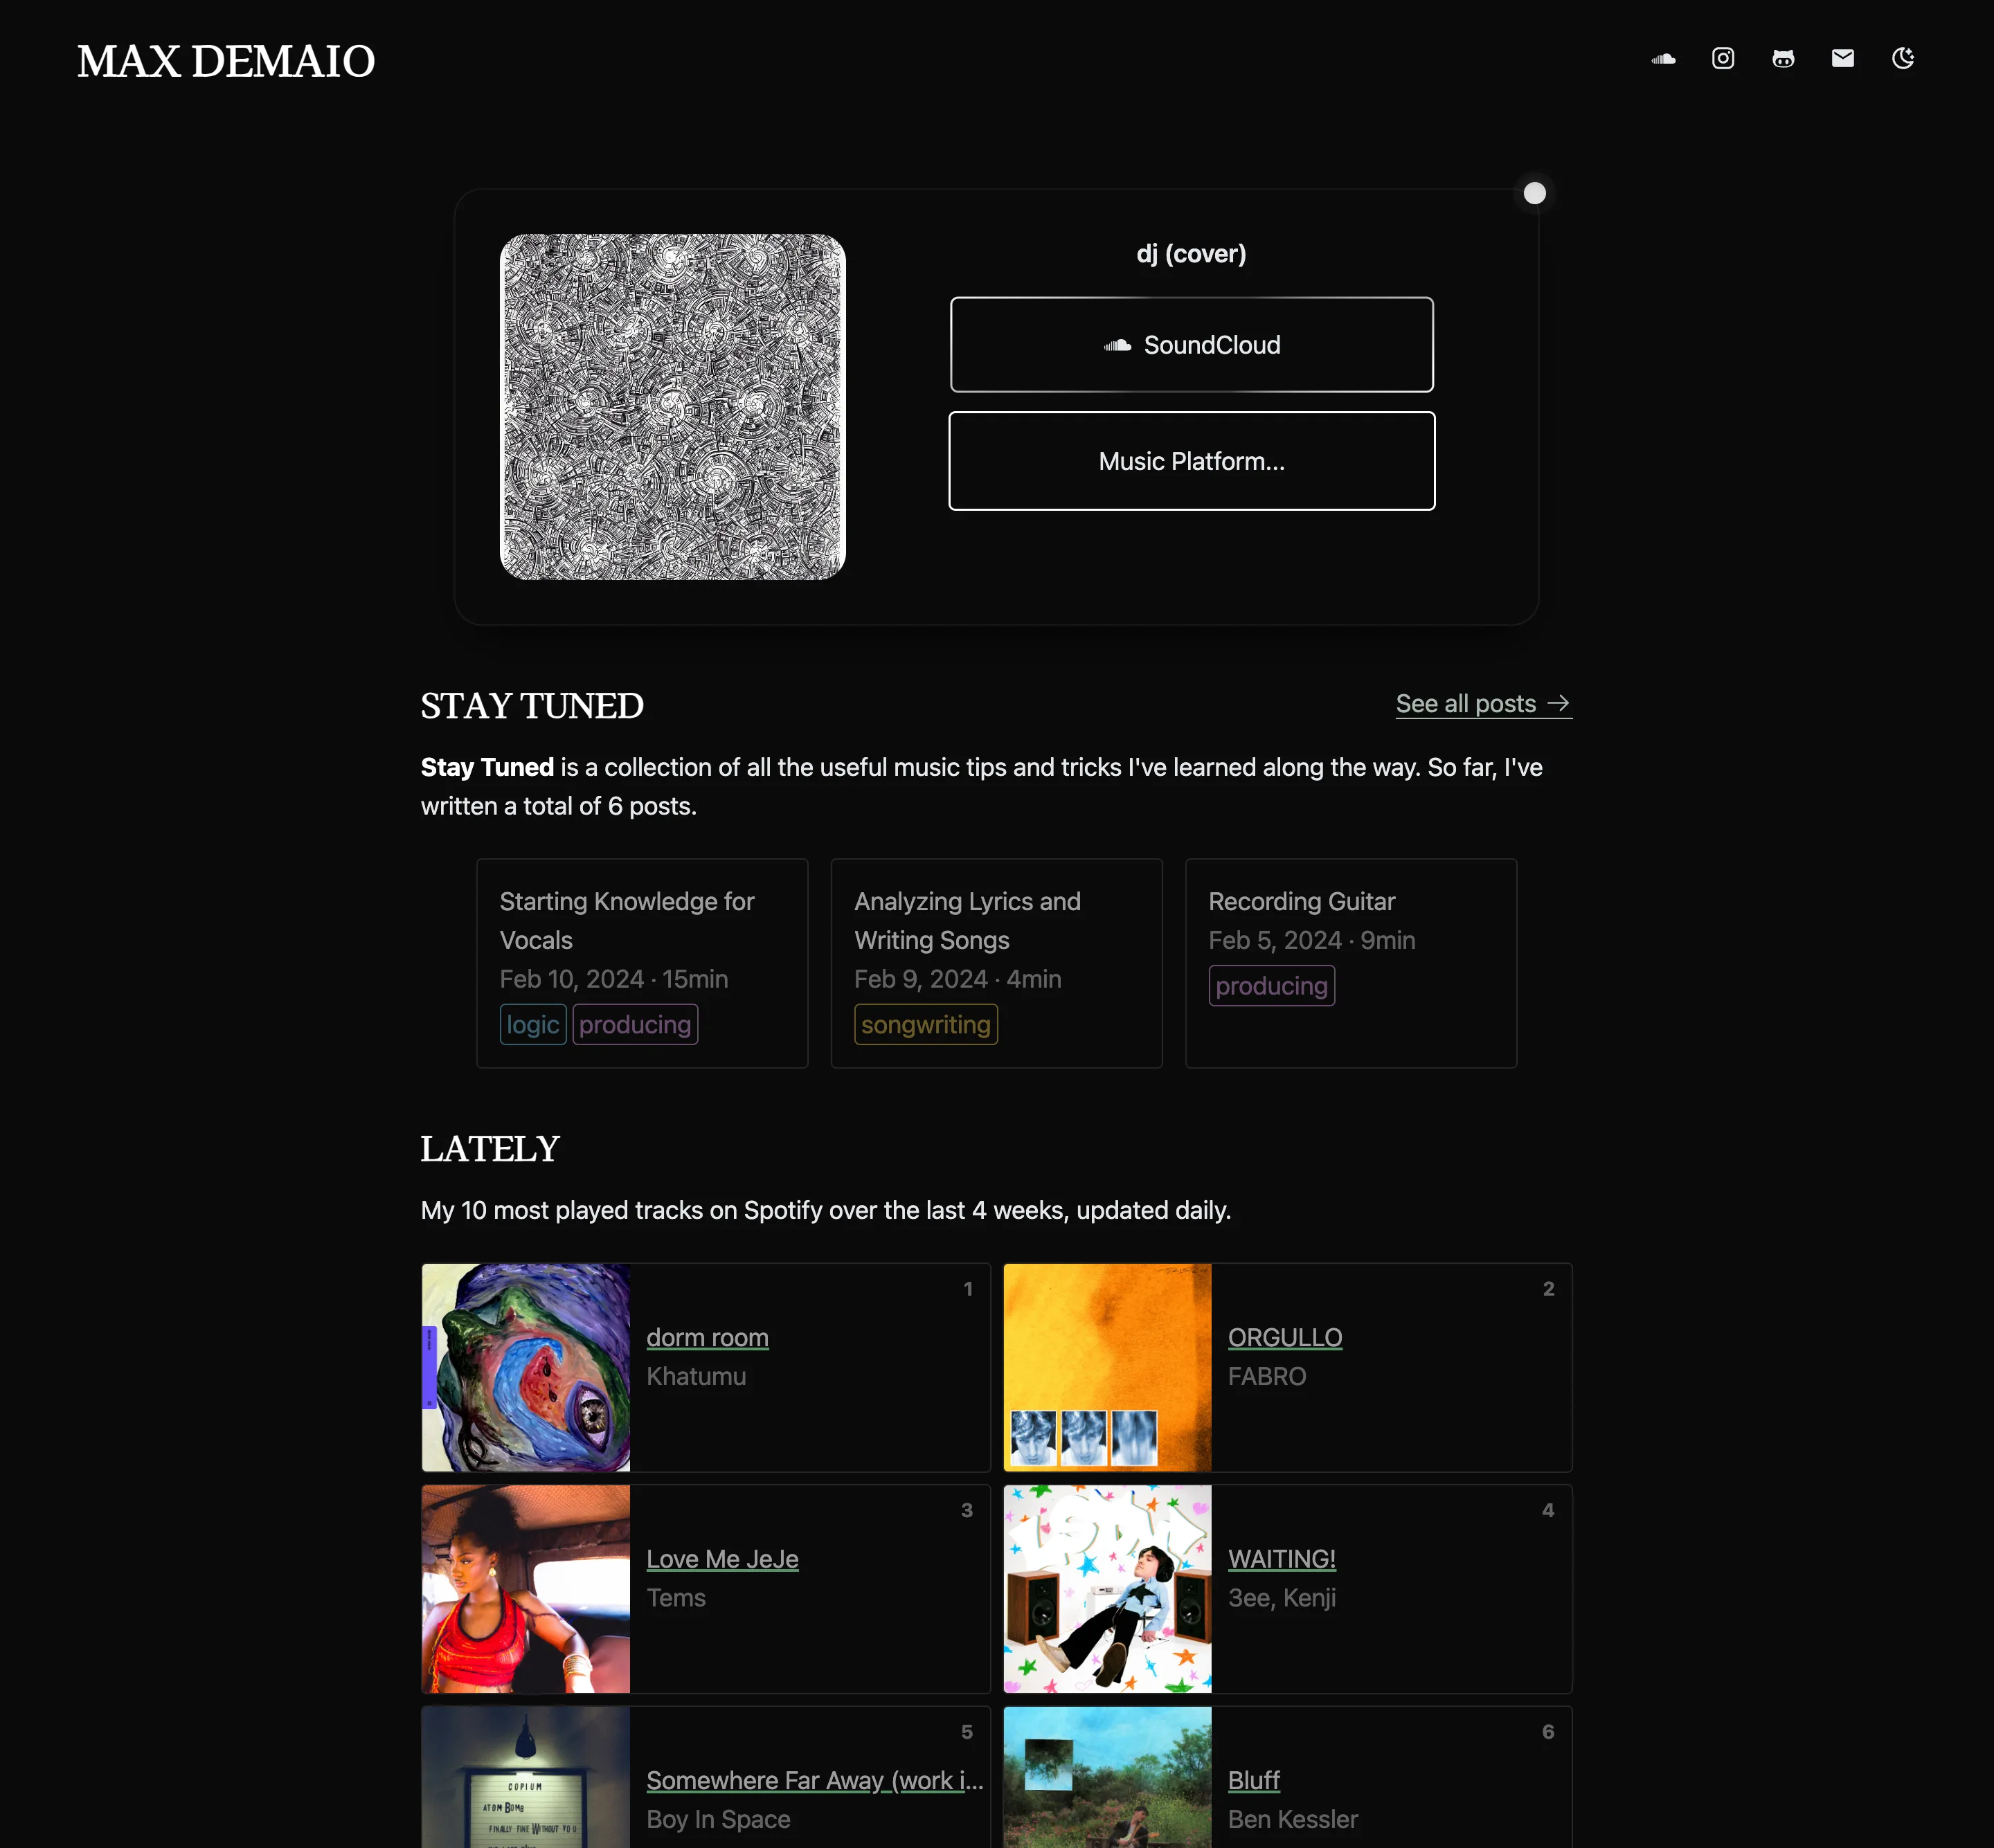Click the Feb 9, 2024 · 4min date
The width and height of the screenshot is (1994, 1848).
coord(958,979)
